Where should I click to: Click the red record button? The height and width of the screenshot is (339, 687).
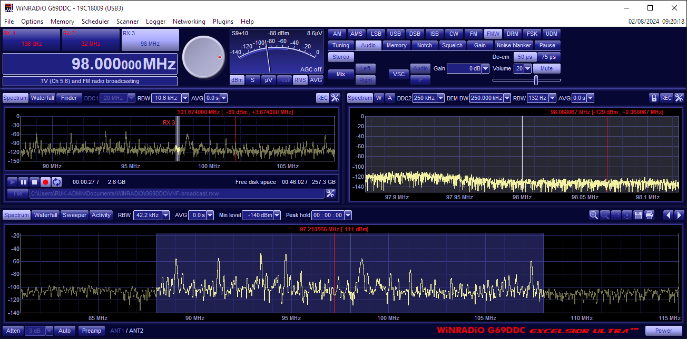point(45,182)
